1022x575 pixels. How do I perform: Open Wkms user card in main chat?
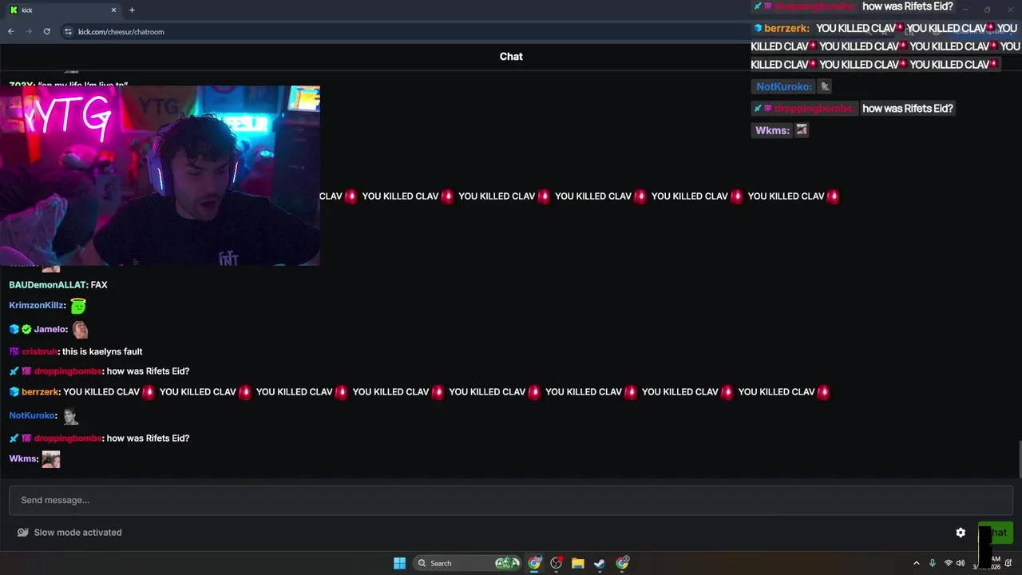[23, 458]
